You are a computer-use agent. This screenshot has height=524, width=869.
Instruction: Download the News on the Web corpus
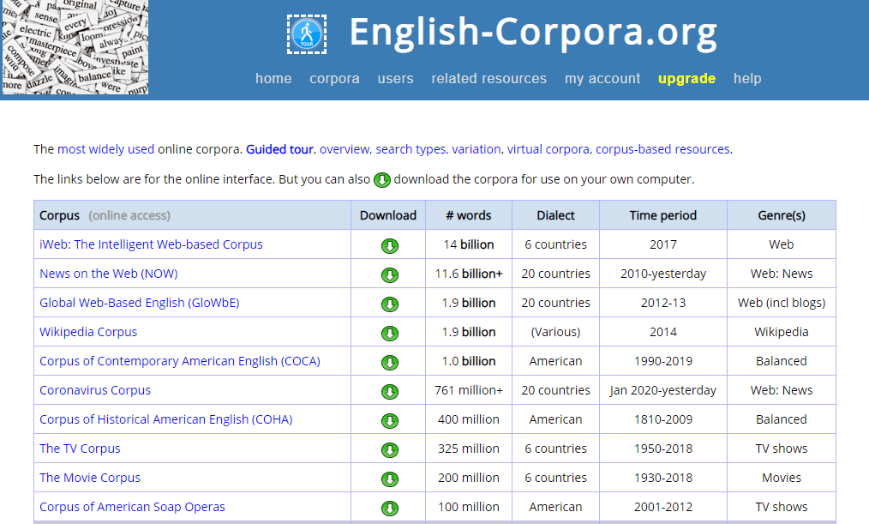(x=390, y=275)
